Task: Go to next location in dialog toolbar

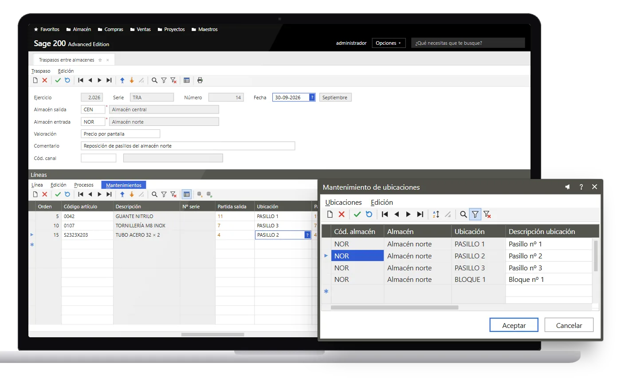Action: (x=409, y=214)
